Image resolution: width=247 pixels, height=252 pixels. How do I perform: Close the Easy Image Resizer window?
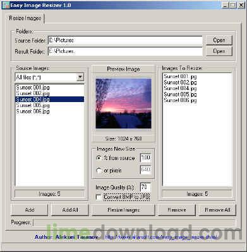(241, 5)
